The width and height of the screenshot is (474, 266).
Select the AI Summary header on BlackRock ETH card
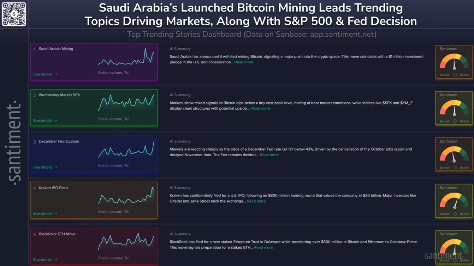click(180, 234)
